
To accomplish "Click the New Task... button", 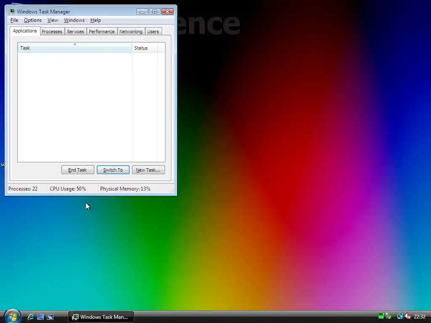I will click(149, 170).
